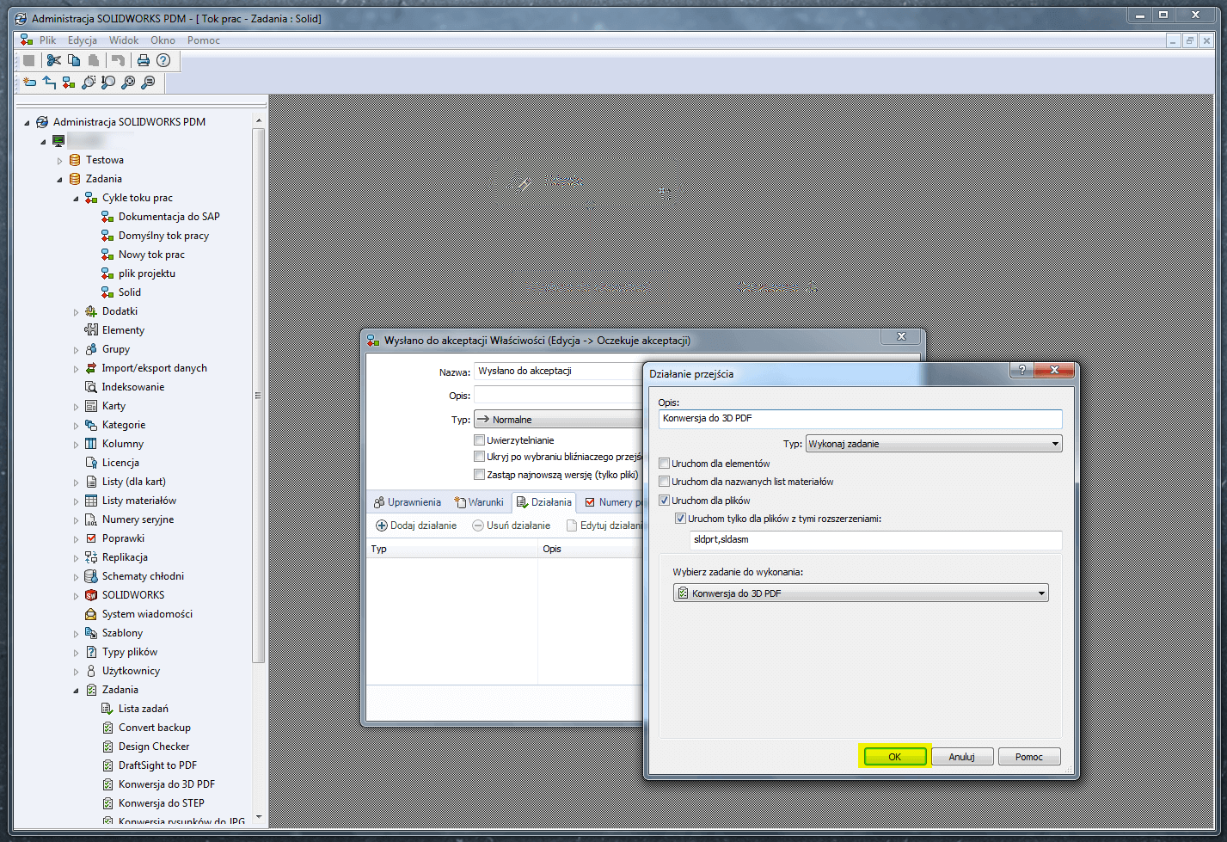Enable the Uwierzytelnianie checkbox

point(480,439)
